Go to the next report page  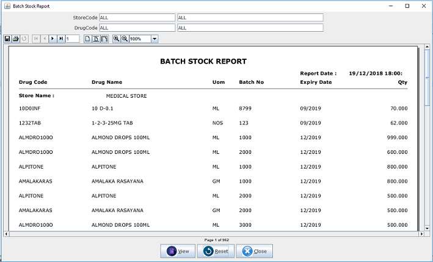pos(53,38)
